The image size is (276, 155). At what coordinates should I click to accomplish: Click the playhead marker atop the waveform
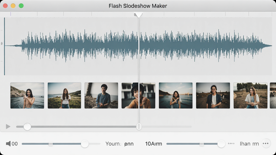tap(138, 15)
